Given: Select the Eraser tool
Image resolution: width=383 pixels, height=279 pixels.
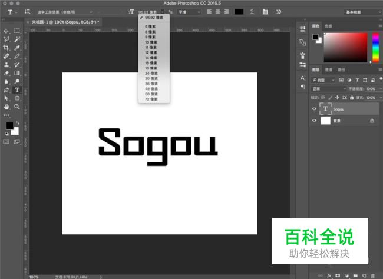Looking at the screenshot, I should pyautogui.click(x=6, y=73).
